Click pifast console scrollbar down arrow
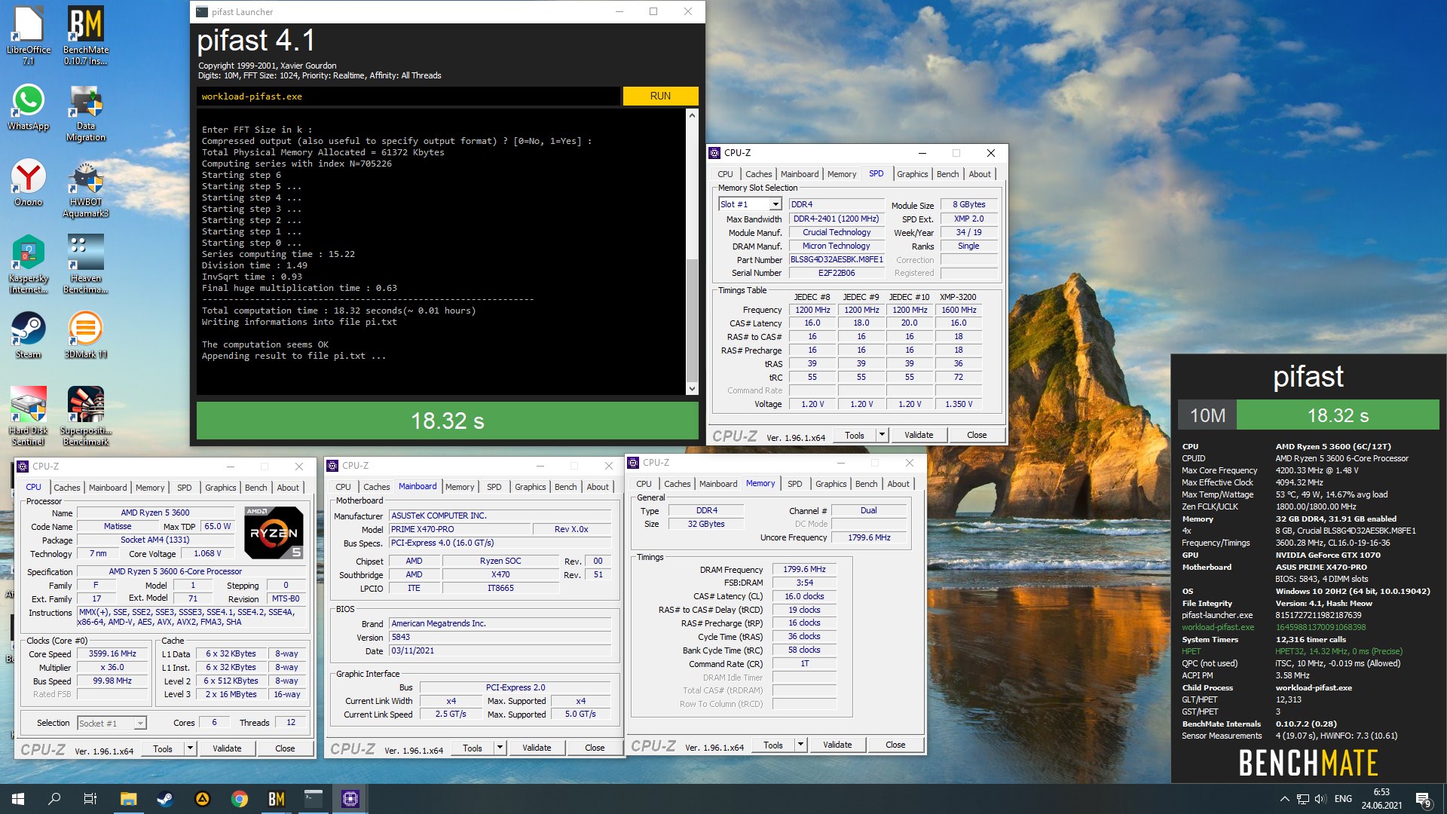1447x814 pixels. [692, 389]
